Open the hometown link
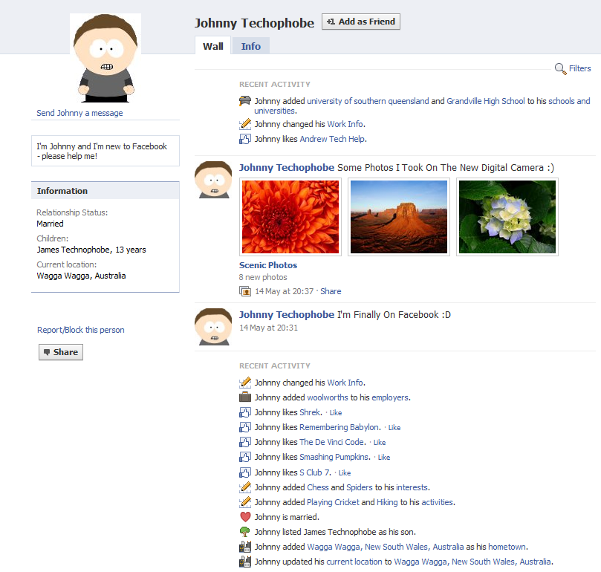 [x=507, y=547]
